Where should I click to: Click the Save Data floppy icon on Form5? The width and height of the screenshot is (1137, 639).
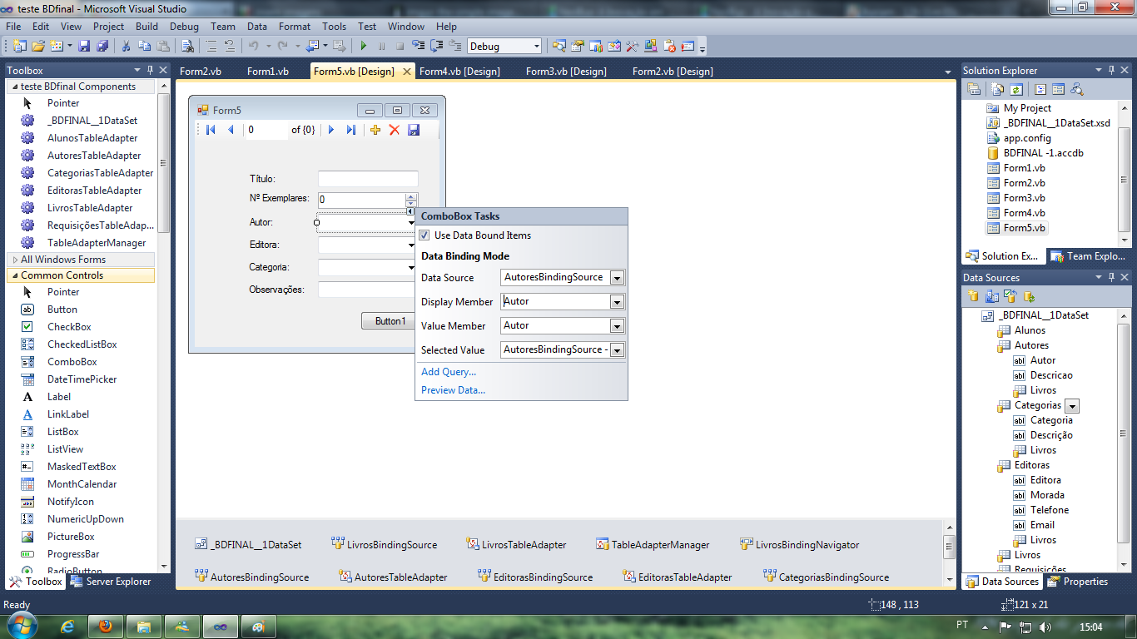coord(414,130)
